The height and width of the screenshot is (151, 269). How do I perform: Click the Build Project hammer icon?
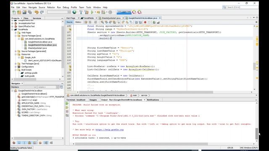(x=81, y=12)
